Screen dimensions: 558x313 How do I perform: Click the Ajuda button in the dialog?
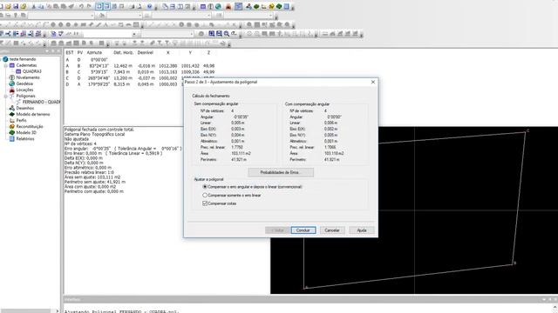click(x=362, y=230)
